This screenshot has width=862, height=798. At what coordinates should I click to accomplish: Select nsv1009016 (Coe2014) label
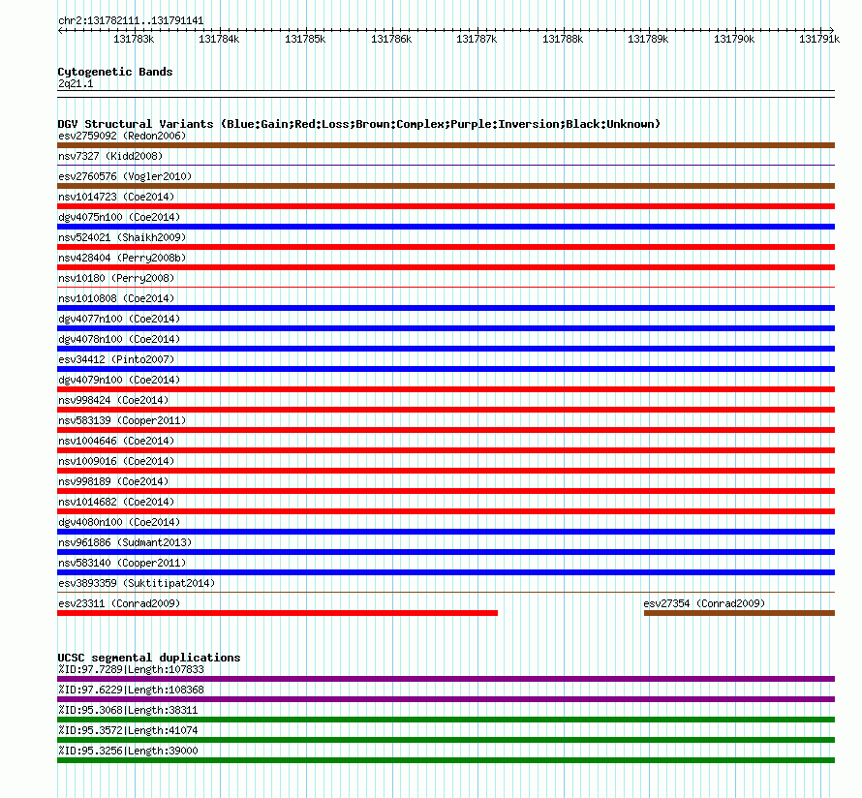pyautogui.click(x=116, y=461)
